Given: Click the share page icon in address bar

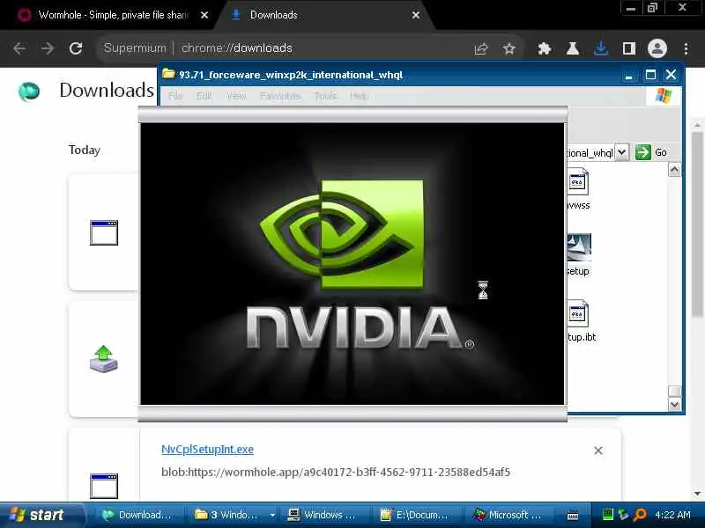Looking at the screenshot, I should pyautogui.click(x=481, y=48).
